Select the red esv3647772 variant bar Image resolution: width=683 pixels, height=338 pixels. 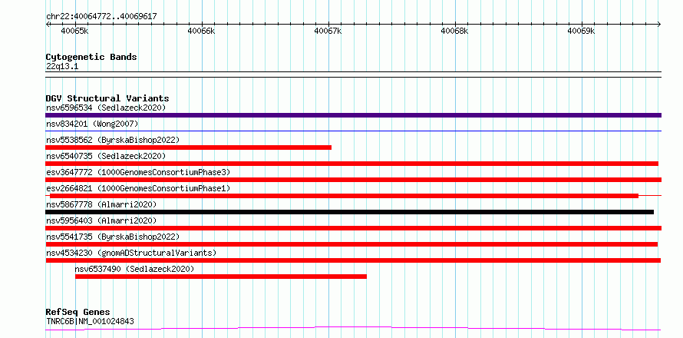coord(353,180)
